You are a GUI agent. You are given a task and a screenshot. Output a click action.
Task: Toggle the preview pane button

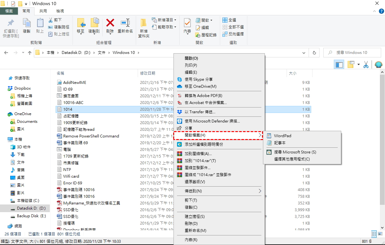click(339, 65)
